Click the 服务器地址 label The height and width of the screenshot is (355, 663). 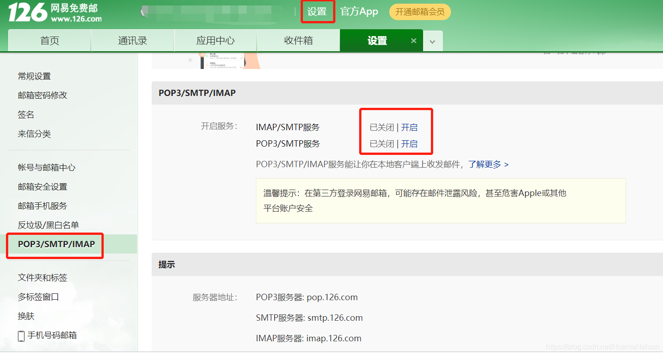tap(215, 297)
